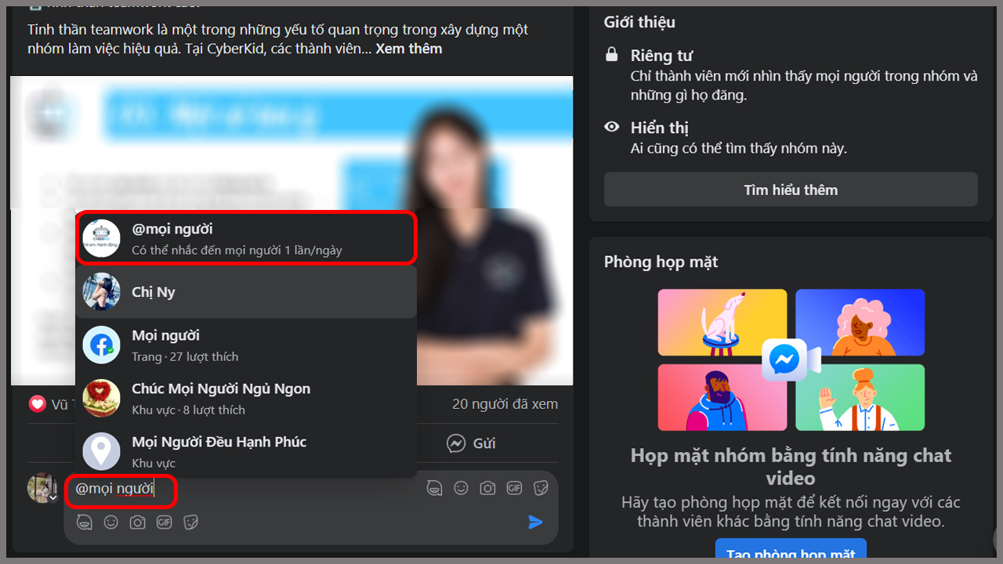Click the Hiển thị label
The image size is (1003, 564).
click(x=660, y=128)
